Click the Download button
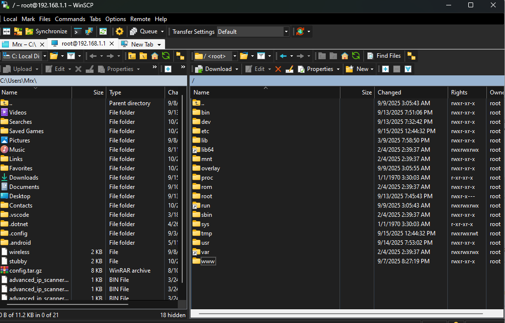This screenshot has height=323, width=505. click(x=214, y=69)
